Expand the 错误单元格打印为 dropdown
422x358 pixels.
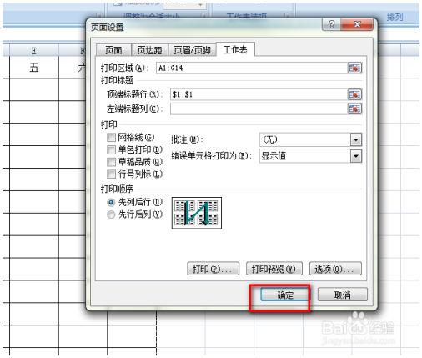click(356, 156)
